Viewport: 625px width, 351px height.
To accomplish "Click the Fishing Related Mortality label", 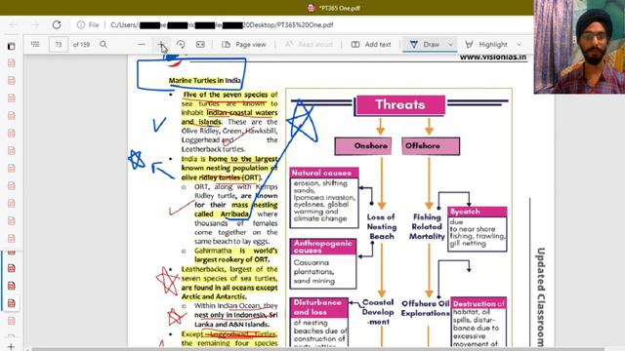I will [427, 226].
